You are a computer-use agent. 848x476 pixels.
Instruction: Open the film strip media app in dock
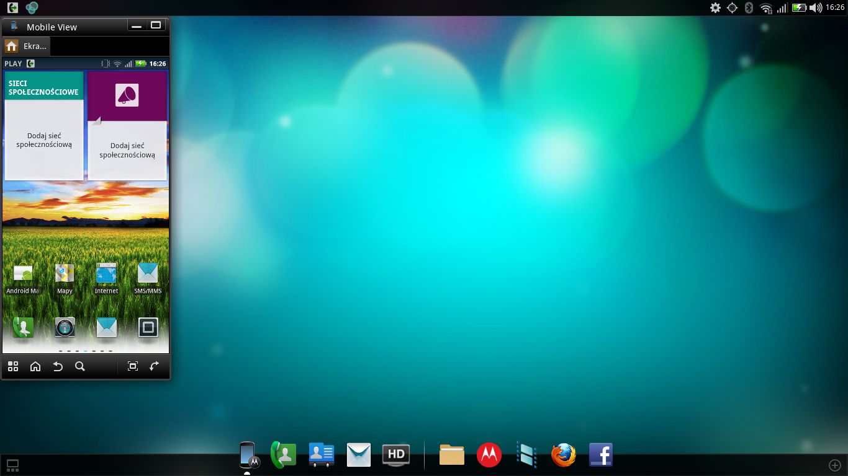coord(526,455)
